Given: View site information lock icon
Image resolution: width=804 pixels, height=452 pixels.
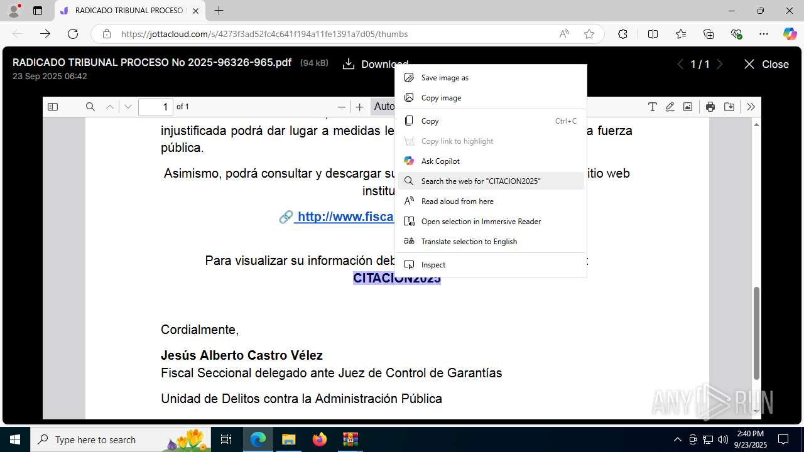Looking at the screenshot, I should click(107, 34).
